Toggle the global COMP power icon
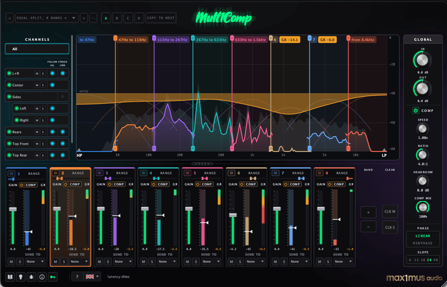This screenshot has width=447, height=287. click(x=416, y=110)
